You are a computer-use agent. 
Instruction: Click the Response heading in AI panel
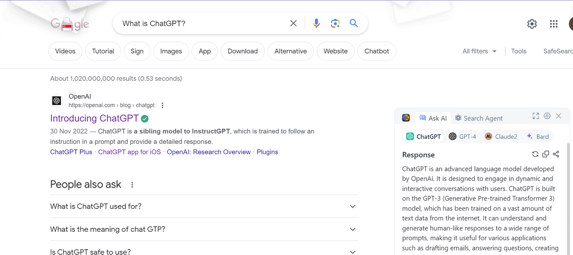(419, 155)
